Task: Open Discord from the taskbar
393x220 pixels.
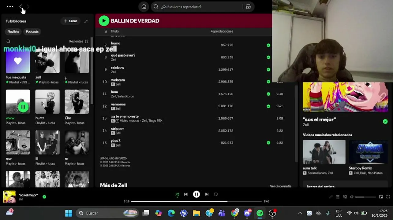Action: click(x=247, y=213)
